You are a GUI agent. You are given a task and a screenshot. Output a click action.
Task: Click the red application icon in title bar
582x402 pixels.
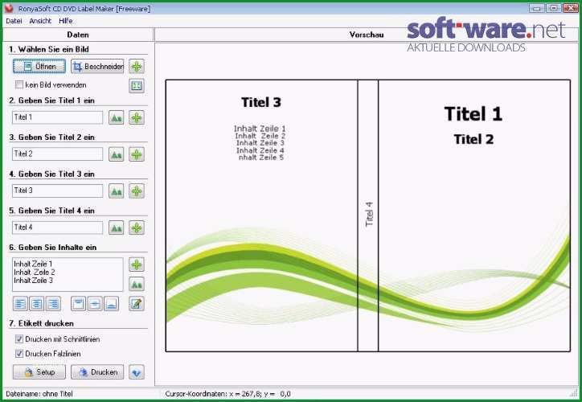tap(10, 8)
